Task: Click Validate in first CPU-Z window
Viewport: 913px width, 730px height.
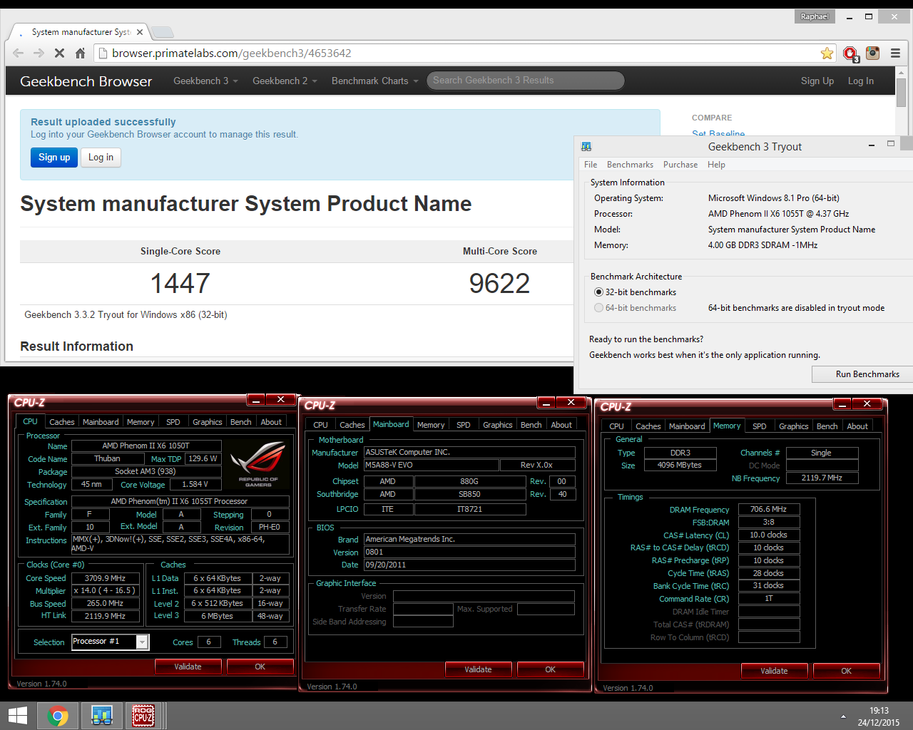Action: 188,667
